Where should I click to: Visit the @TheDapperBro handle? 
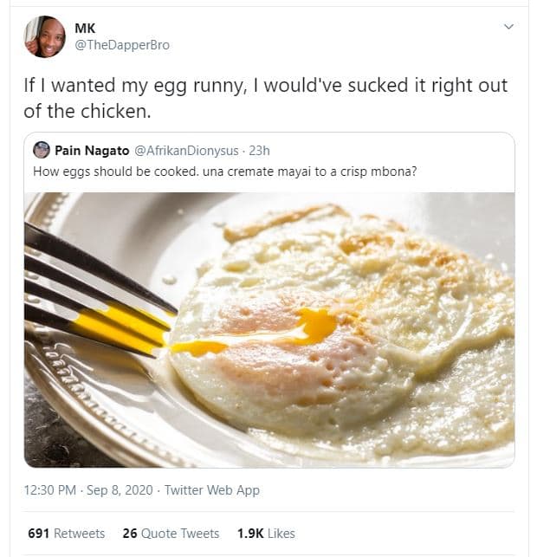122,45
